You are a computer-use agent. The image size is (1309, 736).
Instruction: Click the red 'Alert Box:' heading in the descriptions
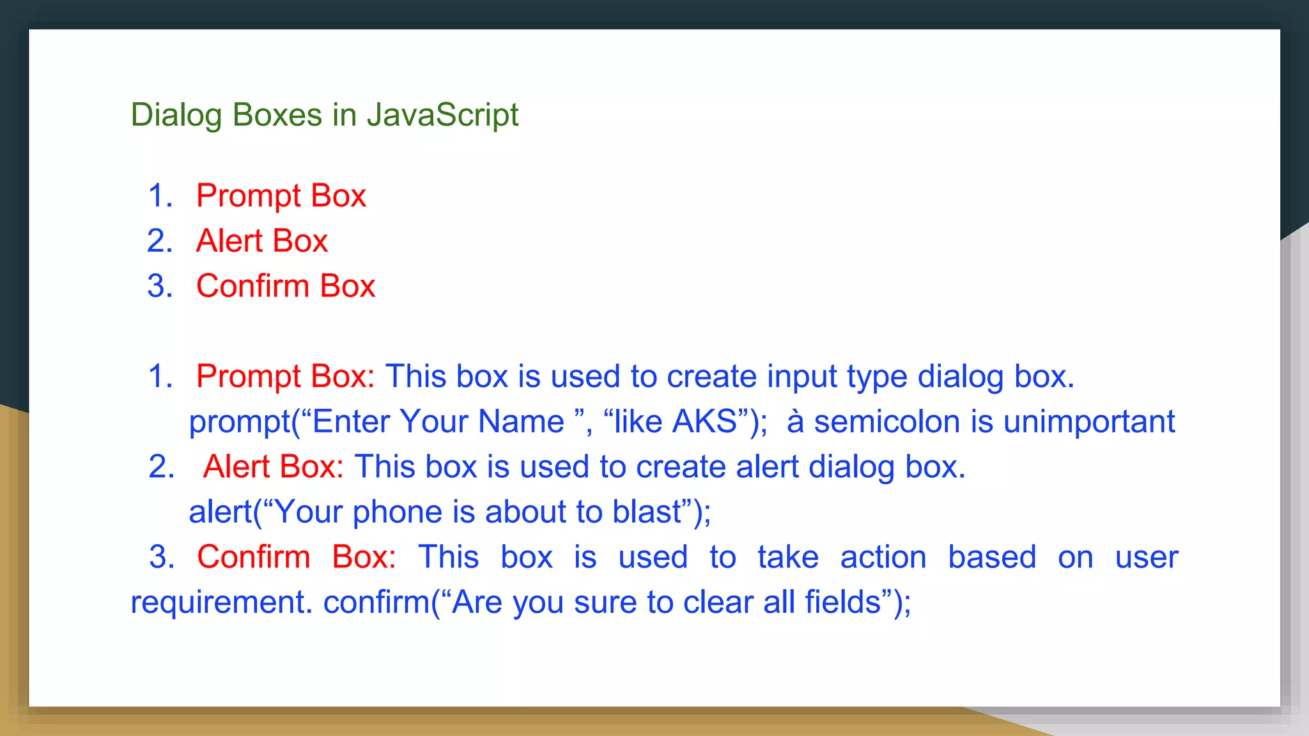click(274, 466)
